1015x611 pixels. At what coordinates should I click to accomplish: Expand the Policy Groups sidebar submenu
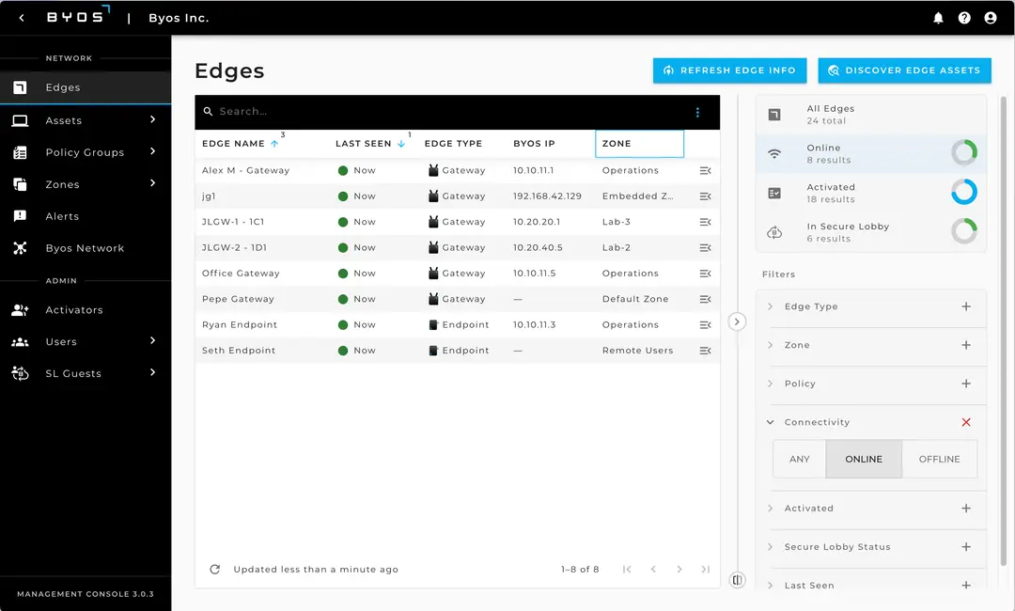pos(152,152)
